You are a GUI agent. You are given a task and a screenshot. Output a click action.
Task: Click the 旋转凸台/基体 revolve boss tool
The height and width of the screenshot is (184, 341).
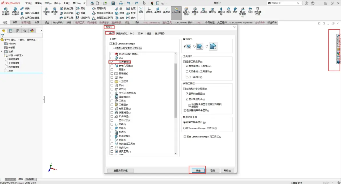point(15,11)
